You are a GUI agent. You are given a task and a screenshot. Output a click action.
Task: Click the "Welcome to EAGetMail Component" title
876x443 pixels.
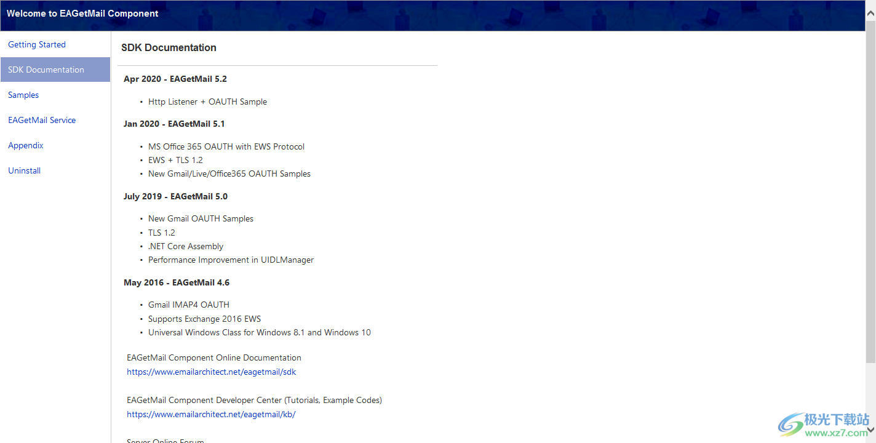coord(82,13)
